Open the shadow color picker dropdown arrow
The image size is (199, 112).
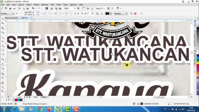click(111, 13)
